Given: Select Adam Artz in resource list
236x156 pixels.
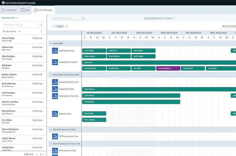Looking at the screenshot, I should (23, 48).
